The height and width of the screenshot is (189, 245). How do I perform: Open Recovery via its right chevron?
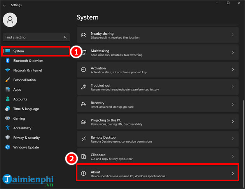click(x=233, y=104)
